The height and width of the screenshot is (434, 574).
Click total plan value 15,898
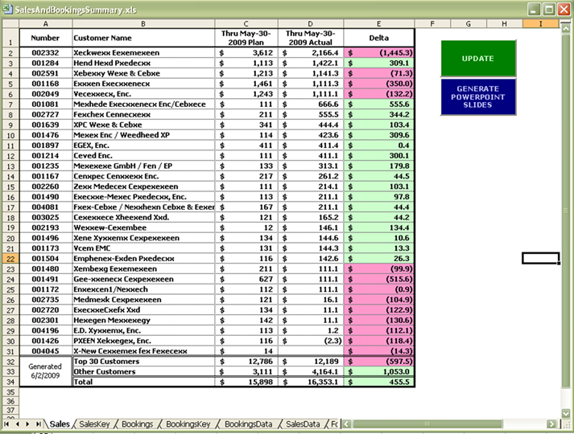coord(246,382)
